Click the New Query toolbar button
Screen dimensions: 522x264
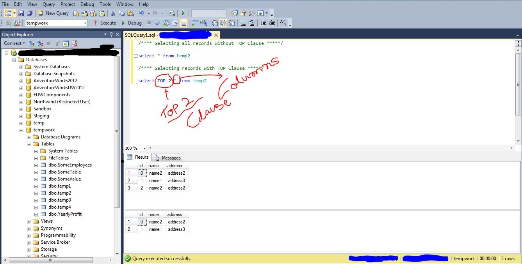[53, 13]
